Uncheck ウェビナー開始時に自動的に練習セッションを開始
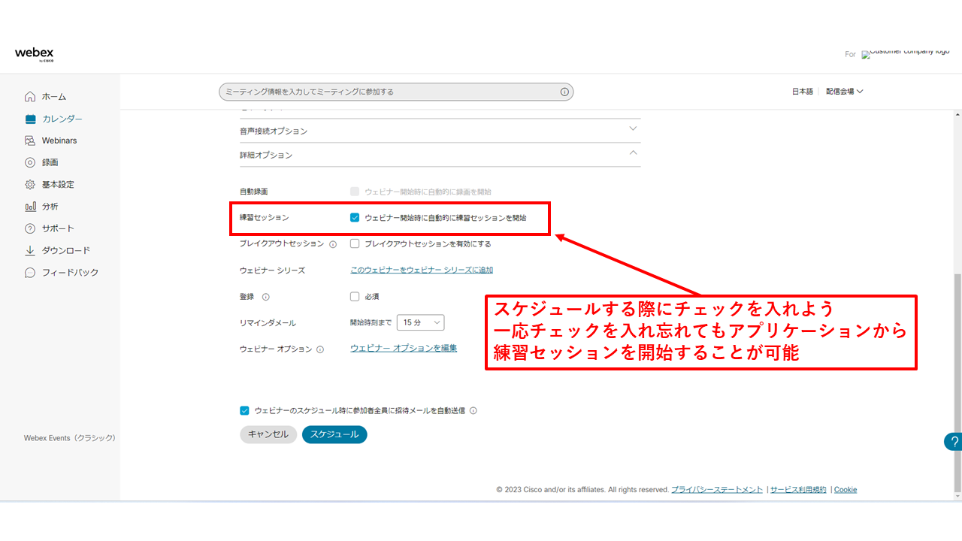 (354, 219)
